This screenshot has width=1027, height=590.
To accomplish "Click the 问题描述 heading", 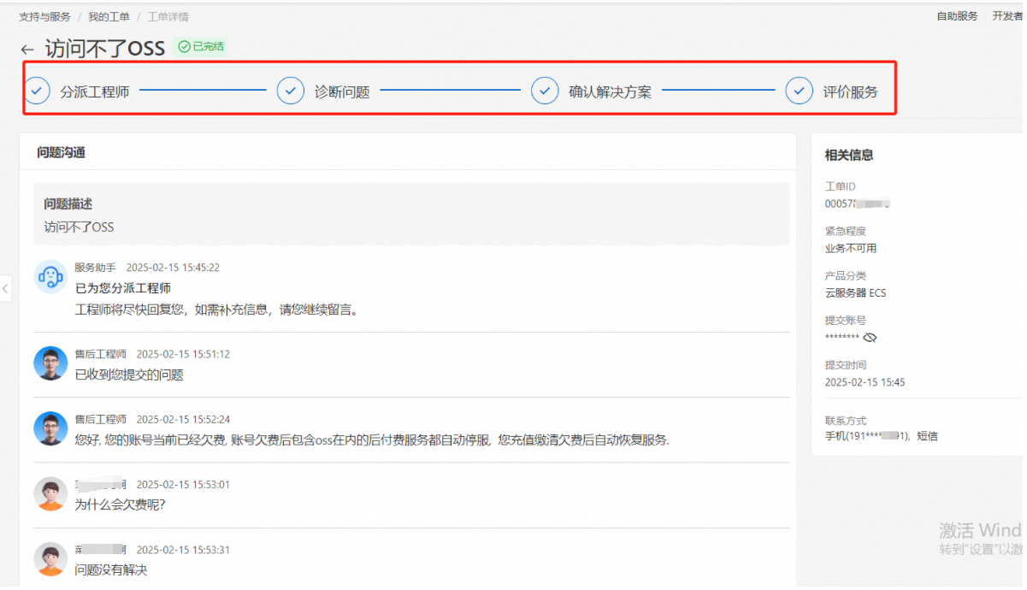I will click(x=68, y=204).
